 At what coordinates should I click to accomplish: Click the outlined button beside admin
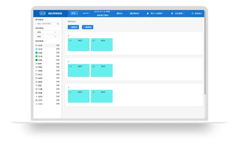click(x=74, y=13)
